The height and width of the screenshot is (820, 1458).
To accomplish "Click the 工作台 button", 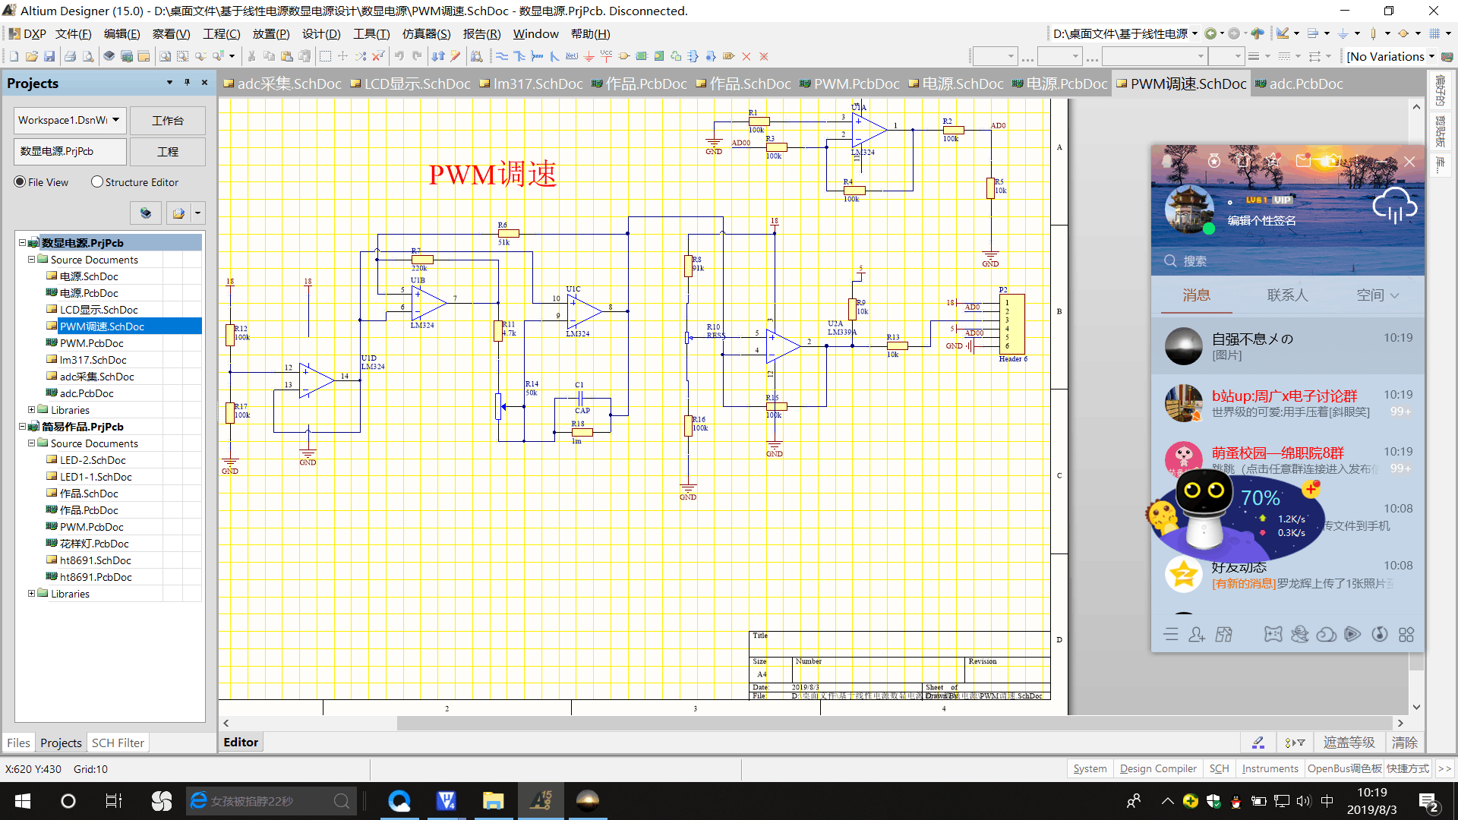I will pyautogui.click(x=167, y=121).
